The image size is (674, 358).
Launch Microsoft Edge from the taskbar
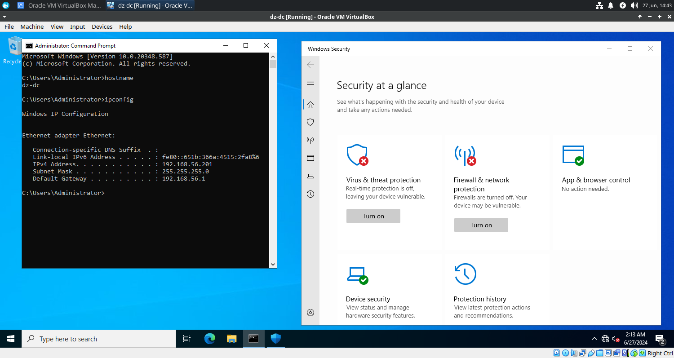point(210,339)
